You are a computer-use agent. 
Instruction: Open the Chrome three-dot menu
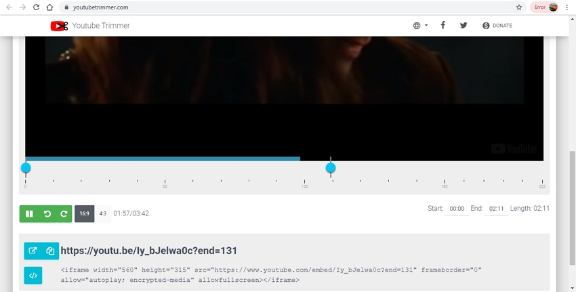[568, 7]
